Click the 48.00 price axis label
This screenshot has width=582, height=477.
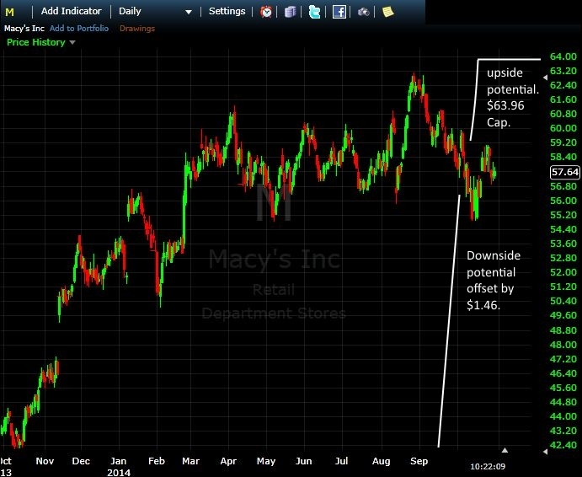click(x=563, y=345)
